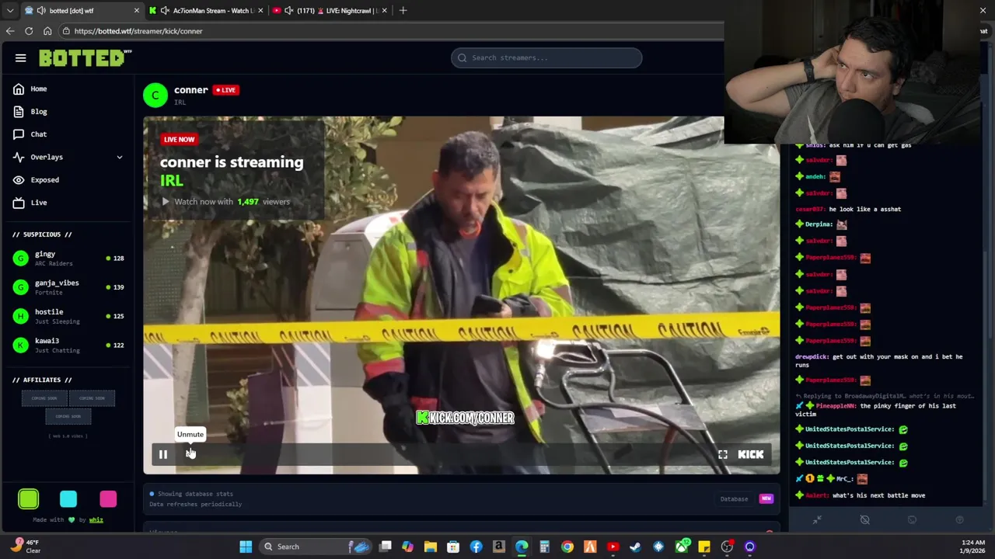Enter fullscreen on the video player
The image size is (995, 559).
tap(723, 455)
